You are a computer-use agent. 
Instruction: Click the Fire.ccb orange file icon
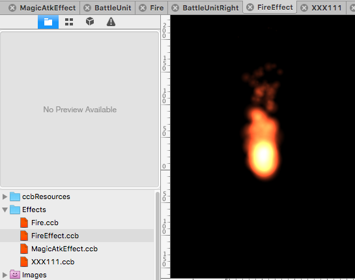[x=24, y=223]
